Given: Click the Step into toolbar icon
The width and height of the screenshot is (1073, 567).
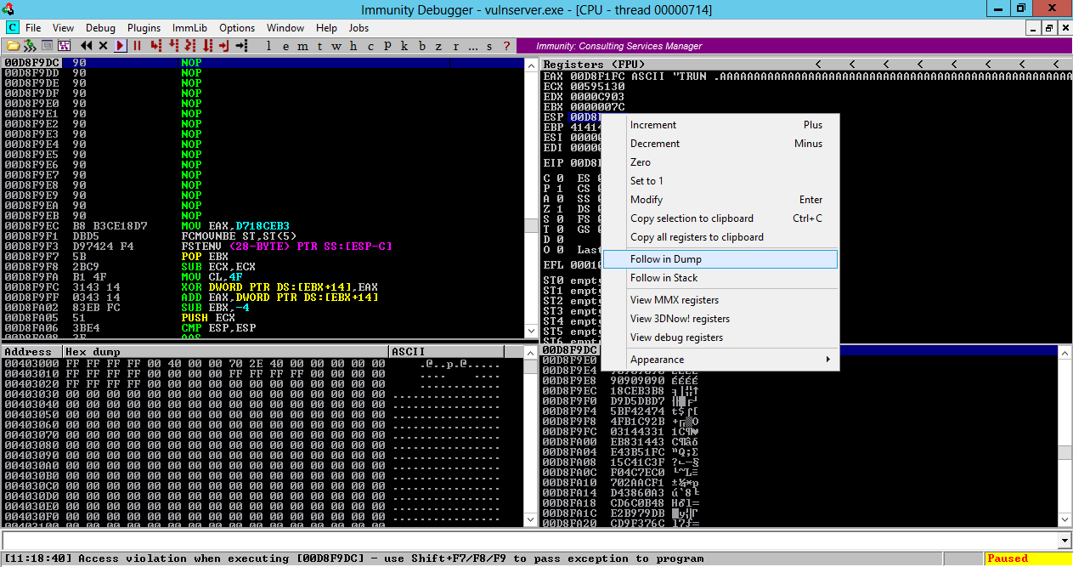Looking at the screenshot, I should point(155,46).
